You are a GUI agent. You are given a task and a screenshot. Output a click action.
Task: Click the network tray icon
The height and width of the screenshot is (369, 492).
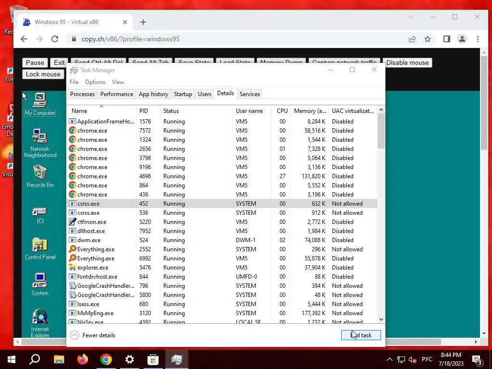(x=401, y=359)
